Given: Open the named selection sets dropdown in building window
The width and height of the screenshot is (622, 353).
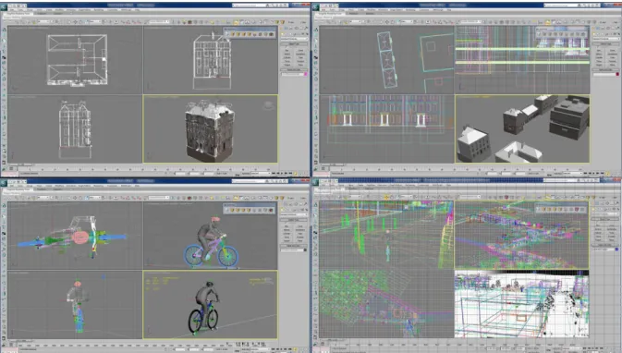Looking at the screenshot, I should click(x=159, y=22).
